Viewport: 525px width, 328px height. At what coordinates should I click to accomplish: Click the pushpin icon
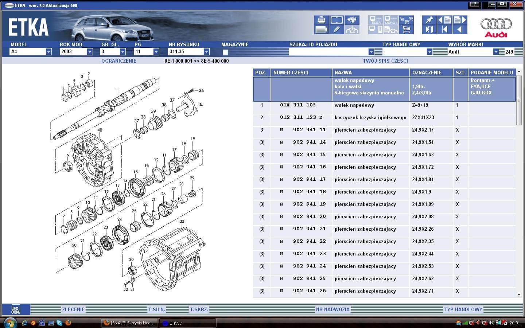click(x=429, y=20)
